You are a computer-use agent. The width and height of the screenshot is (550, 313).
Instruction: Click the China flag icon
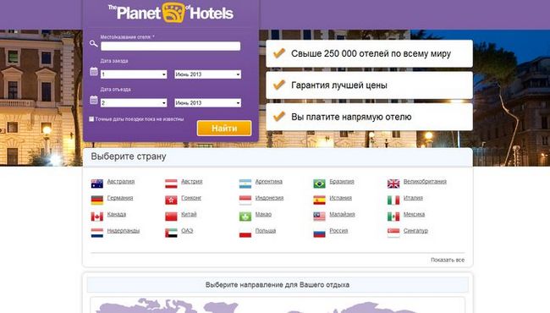tap(171, 217)
